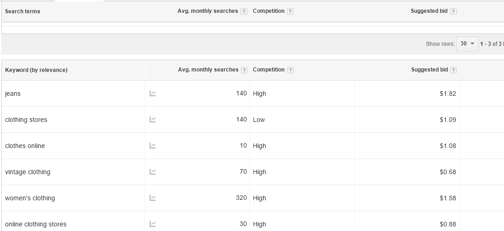Open trend chart icon for clothing stores

pos(153,119)
